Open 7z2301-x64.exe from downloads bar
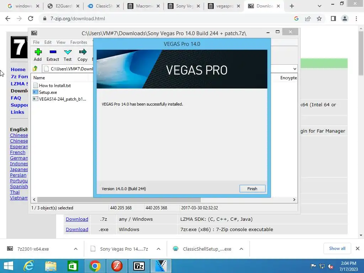This screenshot has width=364, height=273. (33, 249)
